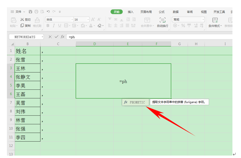Open the quick access toolbar customize arrow
241x158 pixels.
60,12
